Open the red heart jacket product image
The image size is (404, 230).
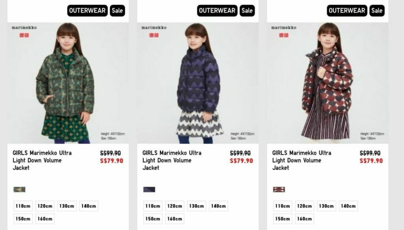click(328, 83)
